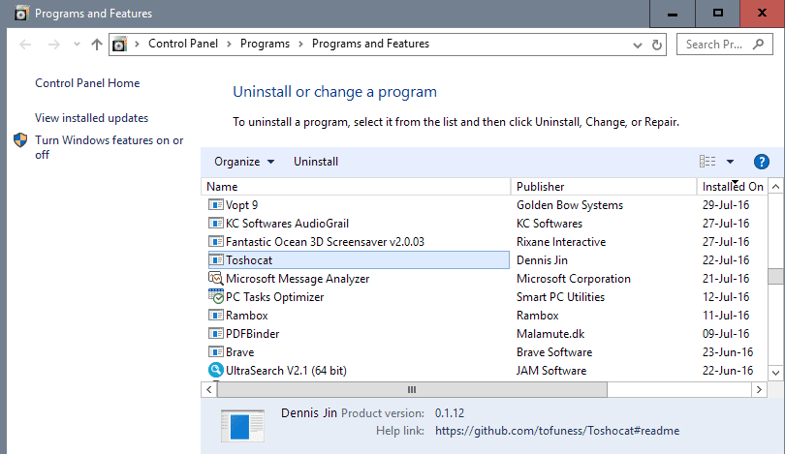Click the PC Tasks Optimizer program icon
Screen dimensions: 785x454
(216, 296)
